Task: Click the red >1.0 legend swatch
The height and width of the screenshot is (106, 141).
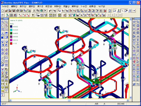Action: tap(11, 43)
